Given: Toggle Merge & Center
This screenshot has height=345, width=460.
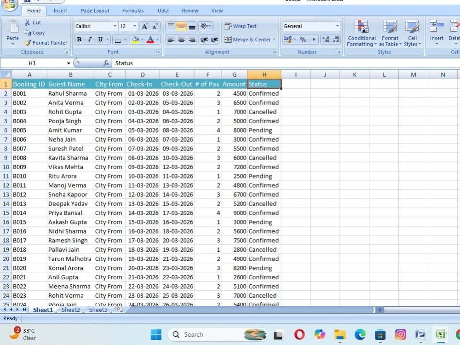Looking at the screenshot, I should tap(247, 39).
